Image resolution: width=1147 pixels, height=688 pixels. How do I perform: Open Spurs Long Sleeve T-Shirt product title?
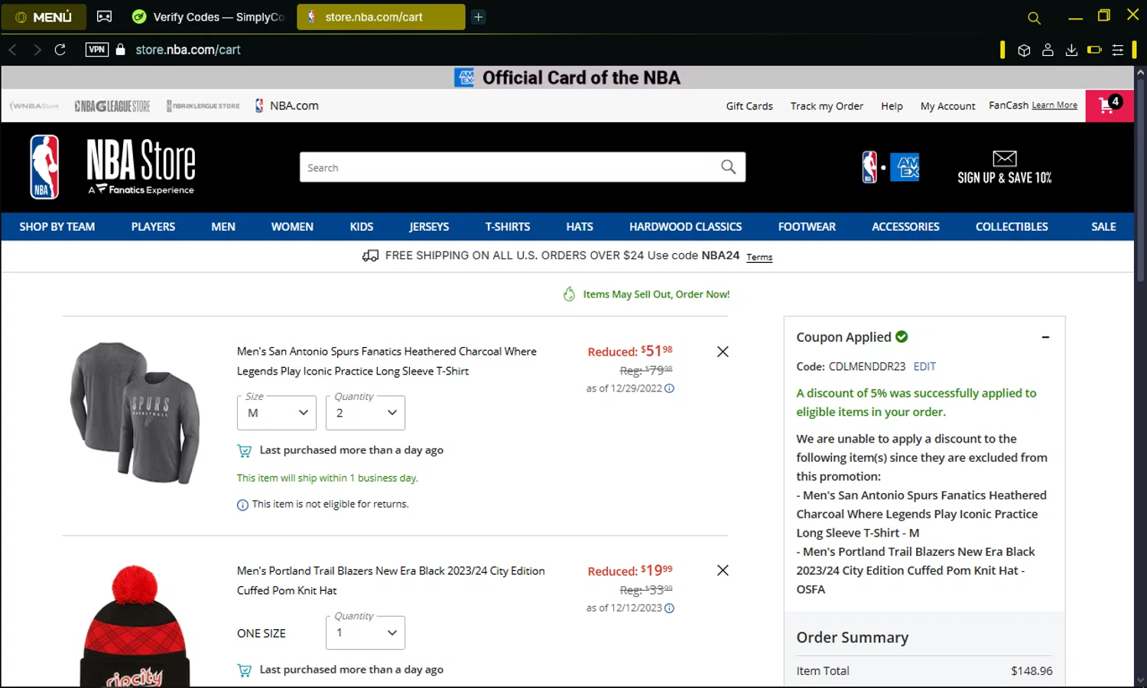(386, 361)
